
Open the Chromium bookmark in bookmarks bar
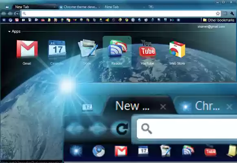(10, 20)
